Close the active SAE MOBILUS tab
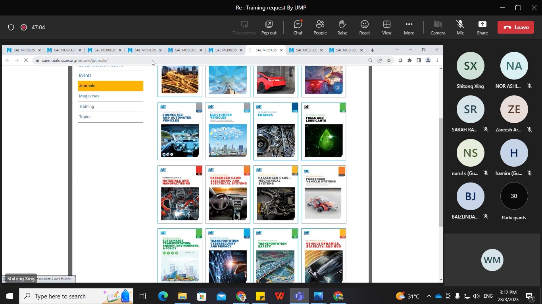 pyautogui.click(x=281, y=50)
